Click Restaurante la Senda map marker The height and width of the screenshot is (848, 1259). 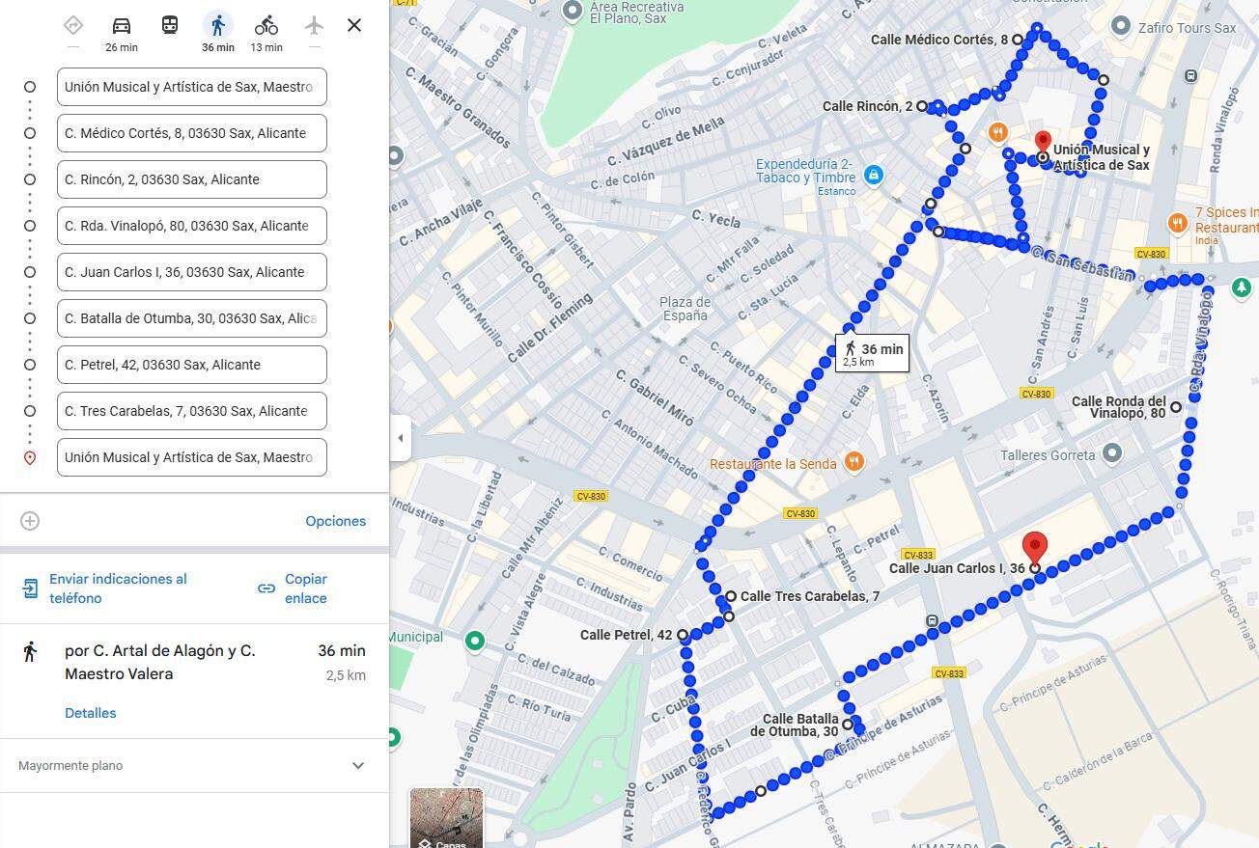click(853, 462)
